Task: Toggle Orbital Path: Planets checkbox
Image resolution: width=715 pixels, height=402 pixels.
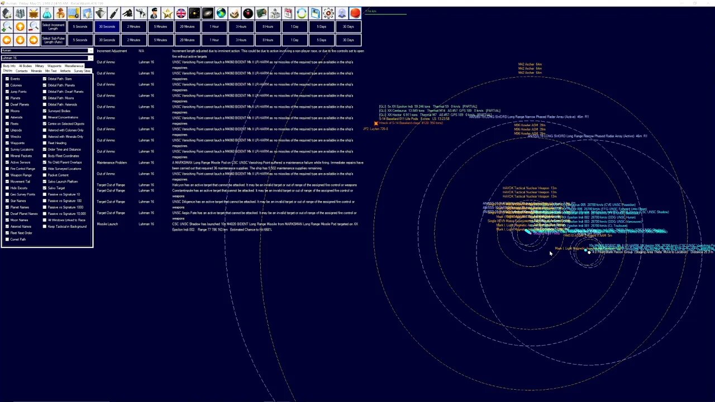Action: click(45, 85)
